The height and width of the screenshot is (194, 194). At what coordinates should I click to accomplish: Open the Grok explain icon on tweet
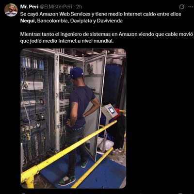click(182, 7)
